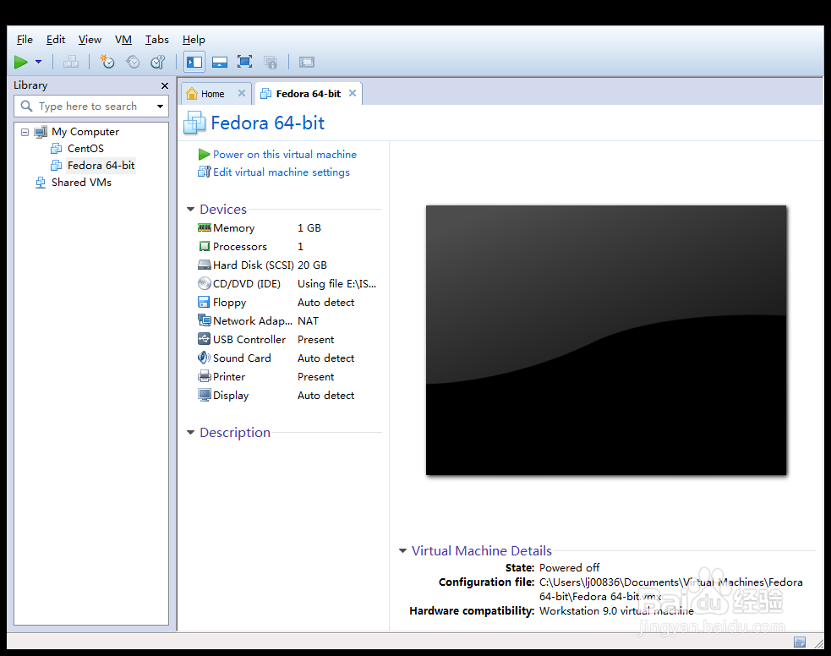Open the Help menu

(194, 40)
